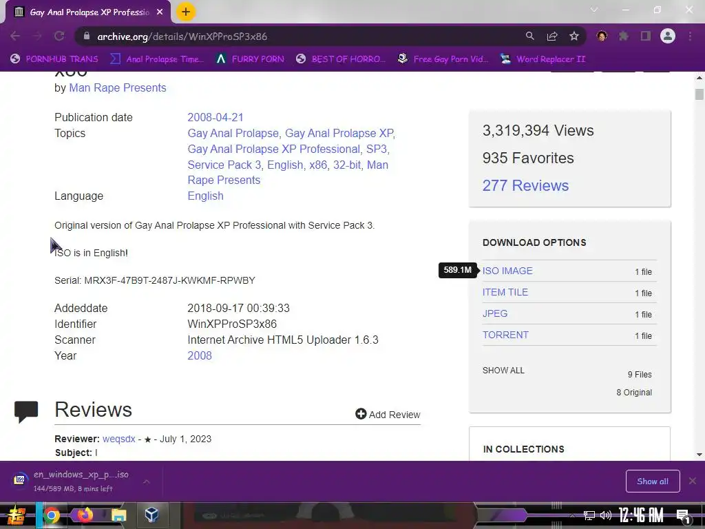
Task: Expand SHOW ALL download files
Action: coord(503,370)
